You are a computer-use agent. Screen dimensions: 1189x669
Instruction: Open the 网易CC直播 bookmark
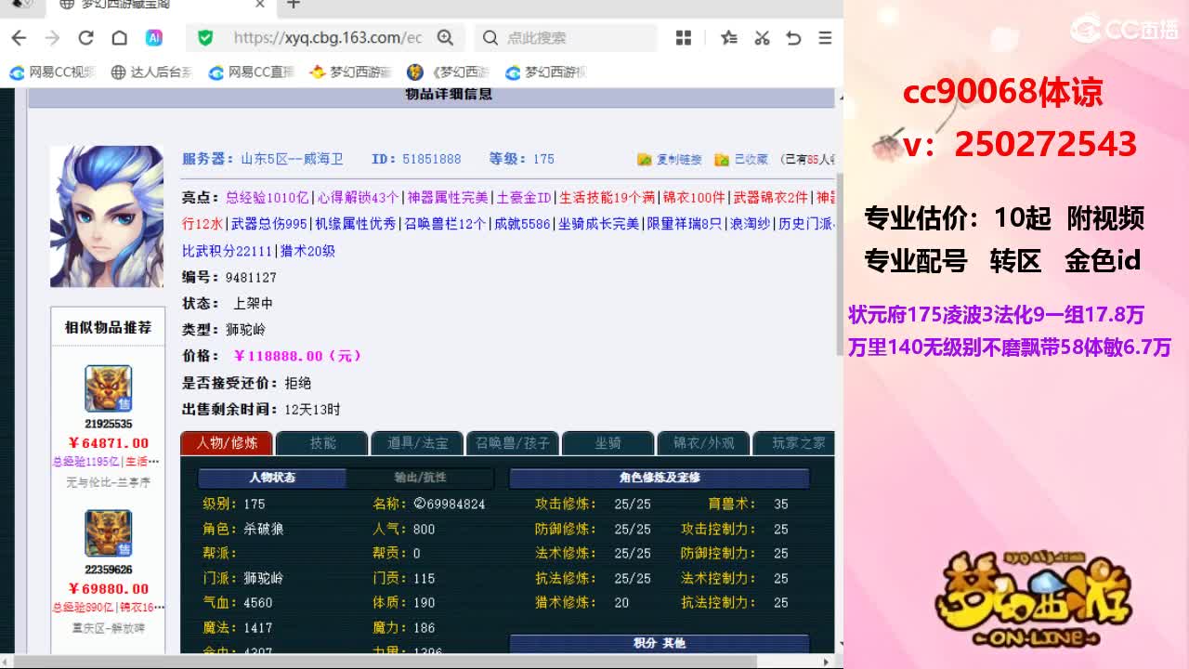tap(252, 72)
